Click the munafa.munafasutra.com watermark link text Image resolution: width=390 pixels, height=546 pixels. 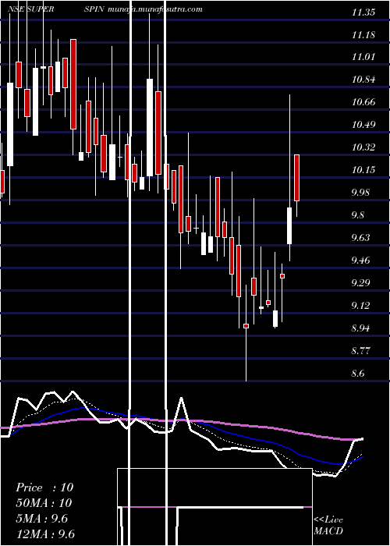pyautogui.click(x=155, y=9)
